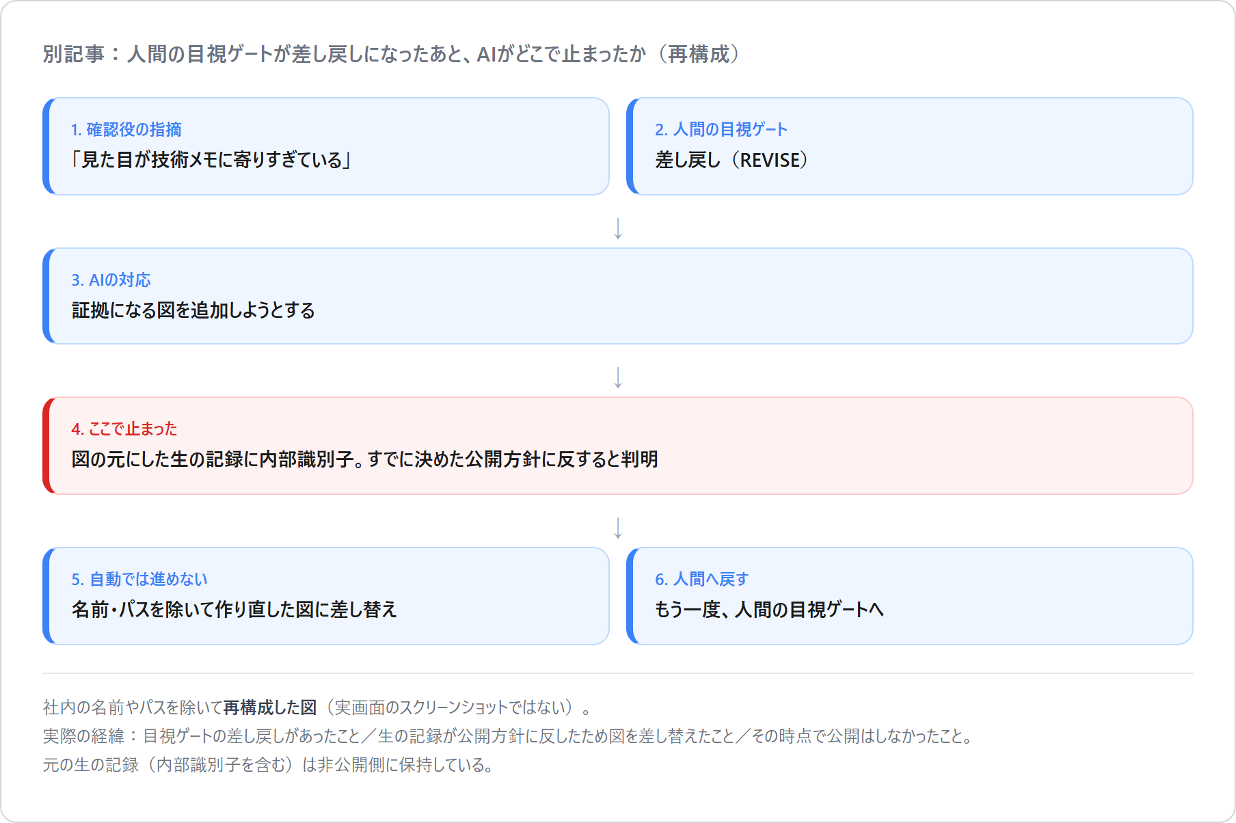
Task: Click the step label '3. AIの対応'
Action: pyautogui.click(x=111, y=280)
